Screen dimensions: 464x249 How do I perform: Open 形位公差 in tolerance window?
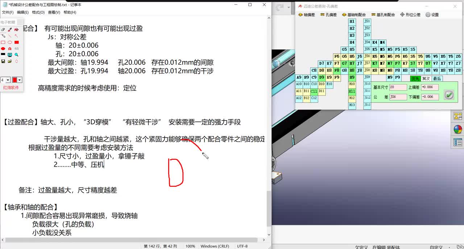tap(410, 15)
